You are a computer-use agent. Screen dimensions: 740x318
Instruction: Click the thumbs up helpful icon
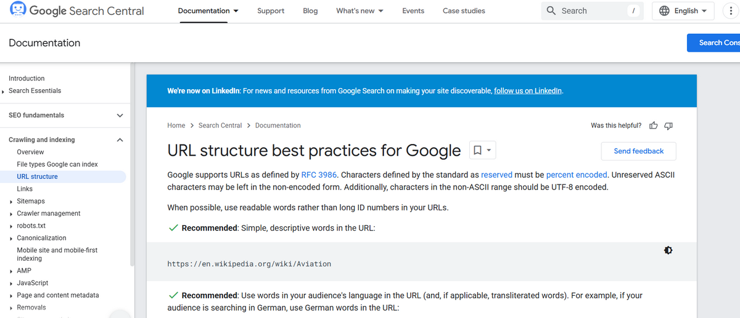point(654,125)
